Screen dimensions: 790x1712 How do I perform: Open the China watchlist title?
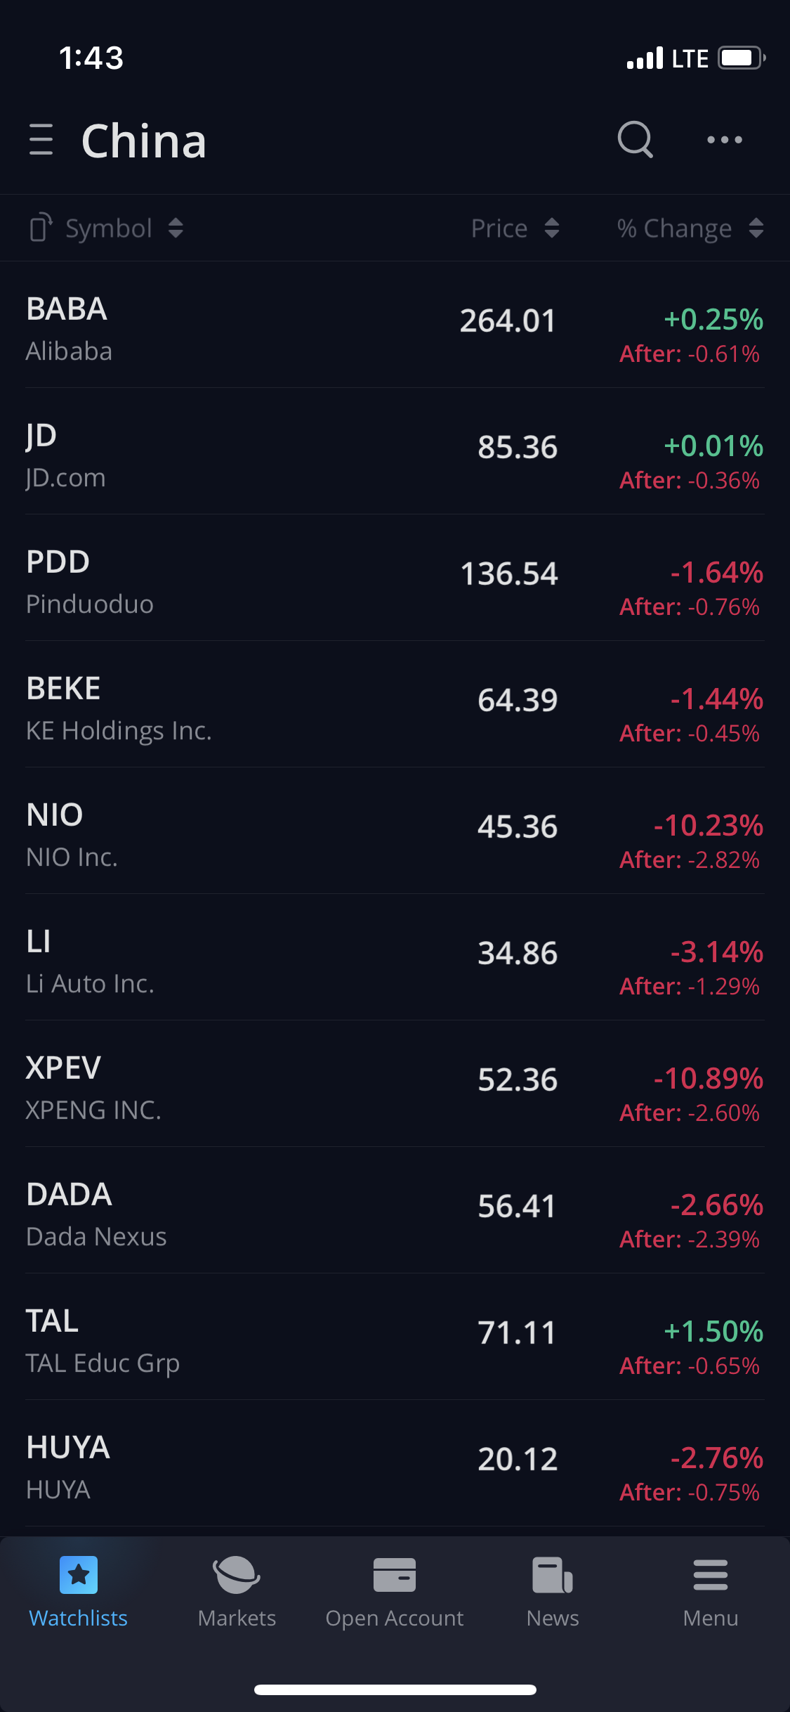click(144, 141)
